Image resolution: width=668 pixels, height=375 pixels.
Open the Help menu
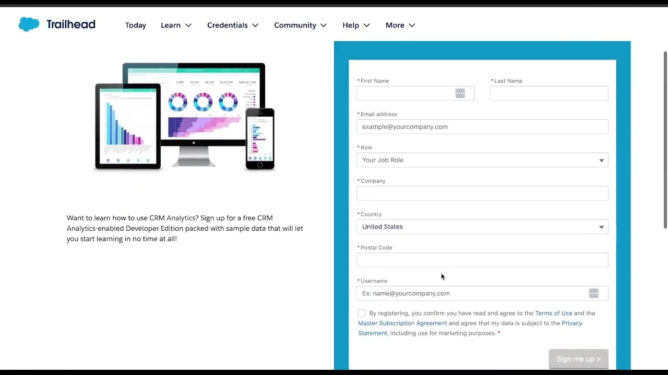[x=356, y=25]
